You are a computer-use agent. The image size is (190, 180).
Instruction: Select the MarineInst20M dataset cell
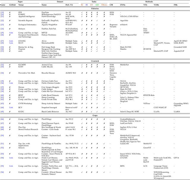click(48, 43)
